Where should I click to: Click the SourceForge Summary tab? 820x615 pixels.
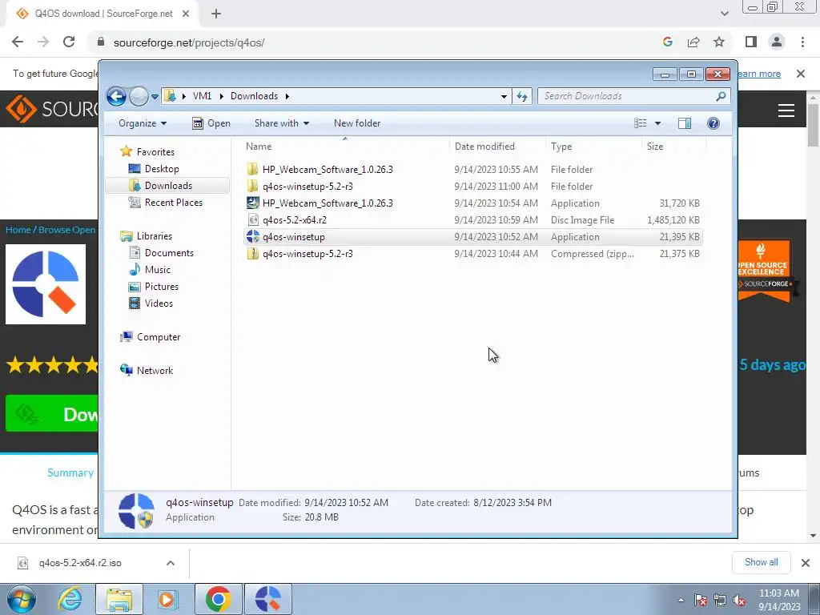(70, 472)
